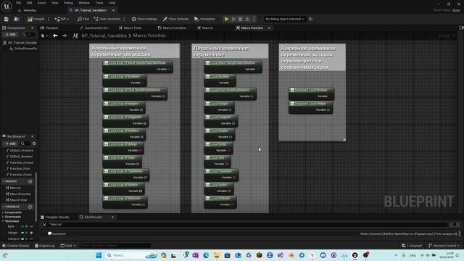464x261 pixels.
Task: Select the MacroFunction macro item
Action: tap(18, 194)
